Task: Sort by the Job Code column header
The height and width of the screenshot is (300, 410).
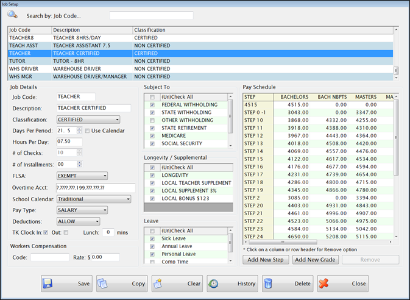Action: 30,30
